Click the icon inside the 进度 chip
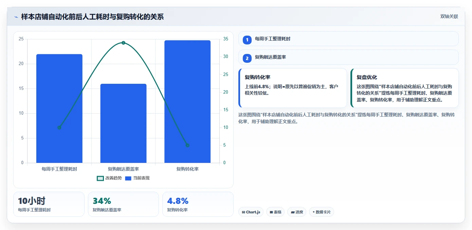The width and height of the screenshot is (472, 230). pyautogui.click(x=292, y=212)
